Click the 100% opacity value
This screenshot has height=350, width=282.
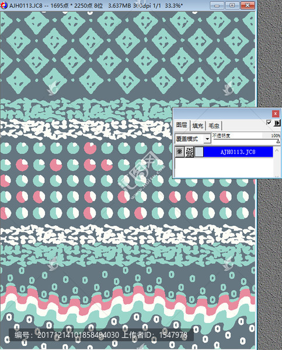pyautogui.click(x=276, y=135)
